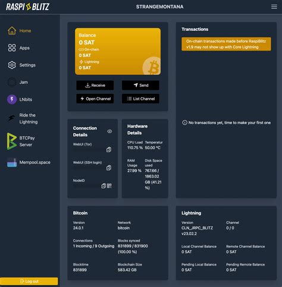Image resolution: width=282 pixels, height=287 pixels.
Task: Click the Apps grid icon
Action: tap(12, 48)
